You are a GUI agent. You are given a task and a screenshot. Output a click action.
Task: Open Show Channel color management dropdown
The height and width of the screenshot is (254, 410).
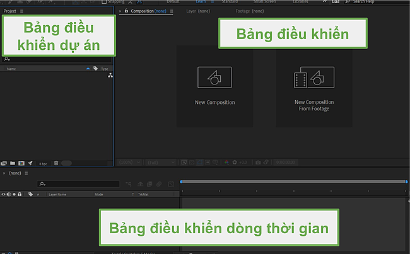pyautogui.click(x=226, y=162)
